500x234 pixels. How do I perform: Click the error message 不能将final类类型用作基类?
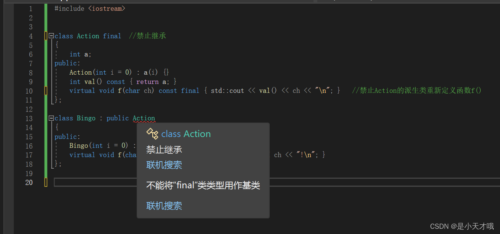coord(203,185)
